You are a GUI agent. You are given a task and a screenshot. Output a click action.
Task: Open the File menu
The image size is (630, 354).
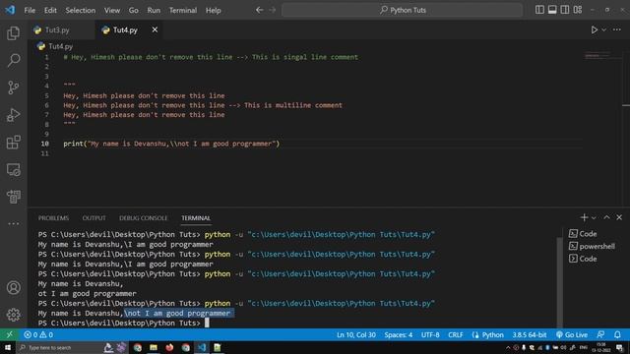[30, 10]
